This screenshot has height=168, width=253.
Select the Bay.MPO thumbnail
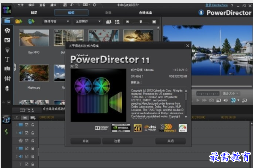point(34,38)
